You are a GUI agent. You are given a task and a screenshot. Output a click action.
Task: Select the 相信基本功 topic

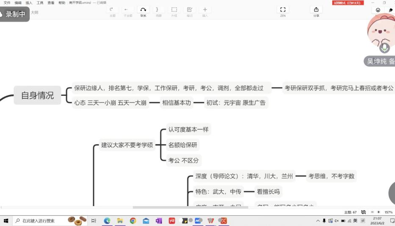pos(176,103)
